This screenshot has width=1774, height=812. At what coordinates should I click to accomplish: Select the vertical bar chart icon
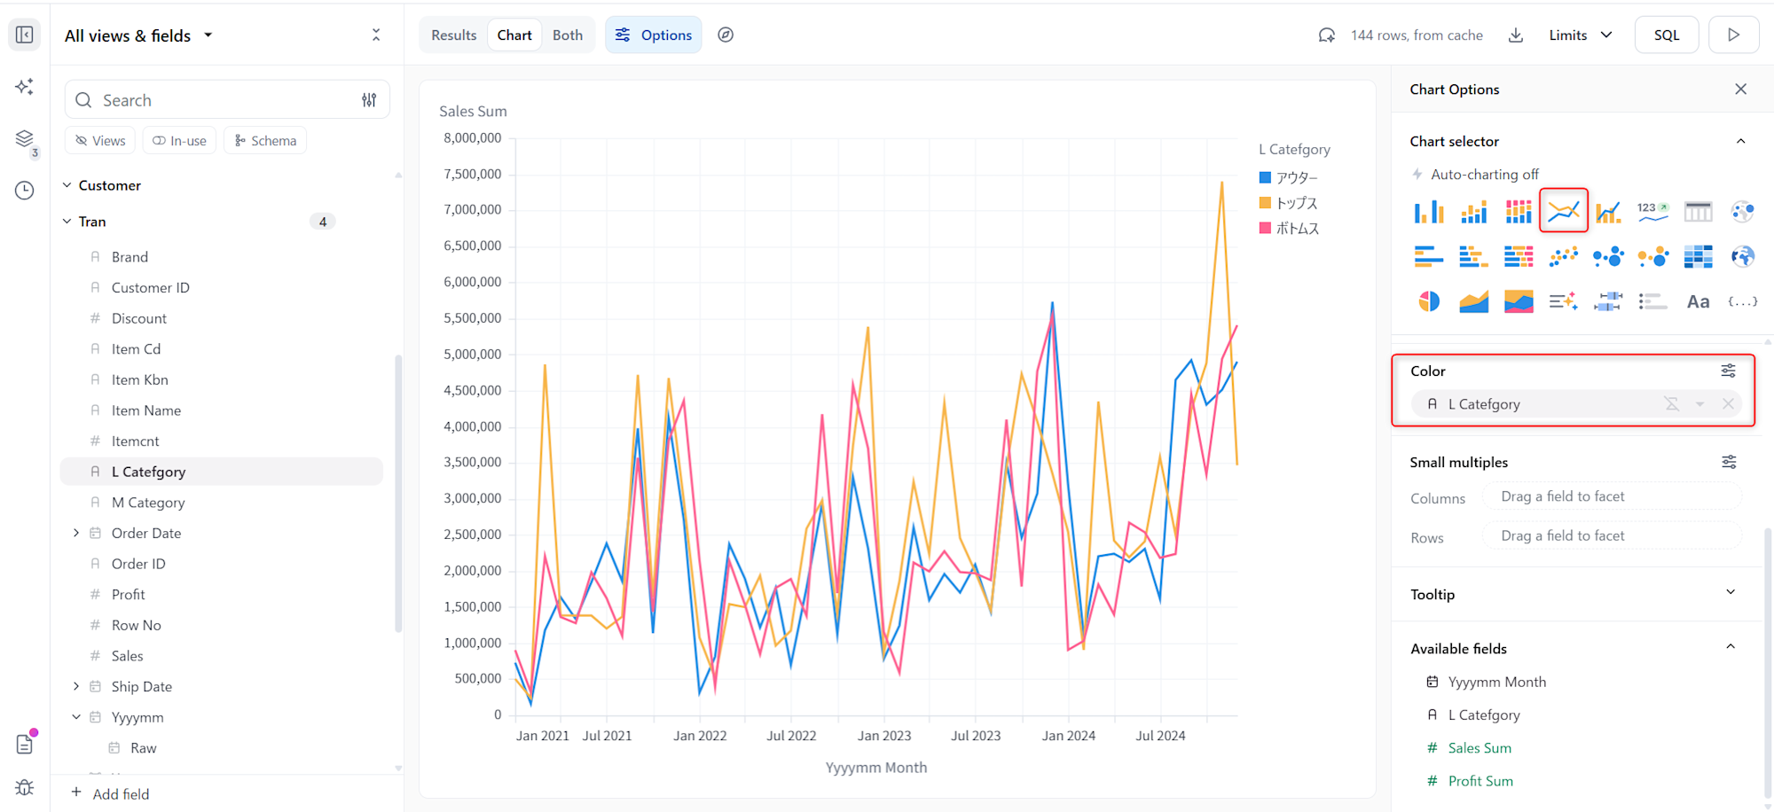1428,212
